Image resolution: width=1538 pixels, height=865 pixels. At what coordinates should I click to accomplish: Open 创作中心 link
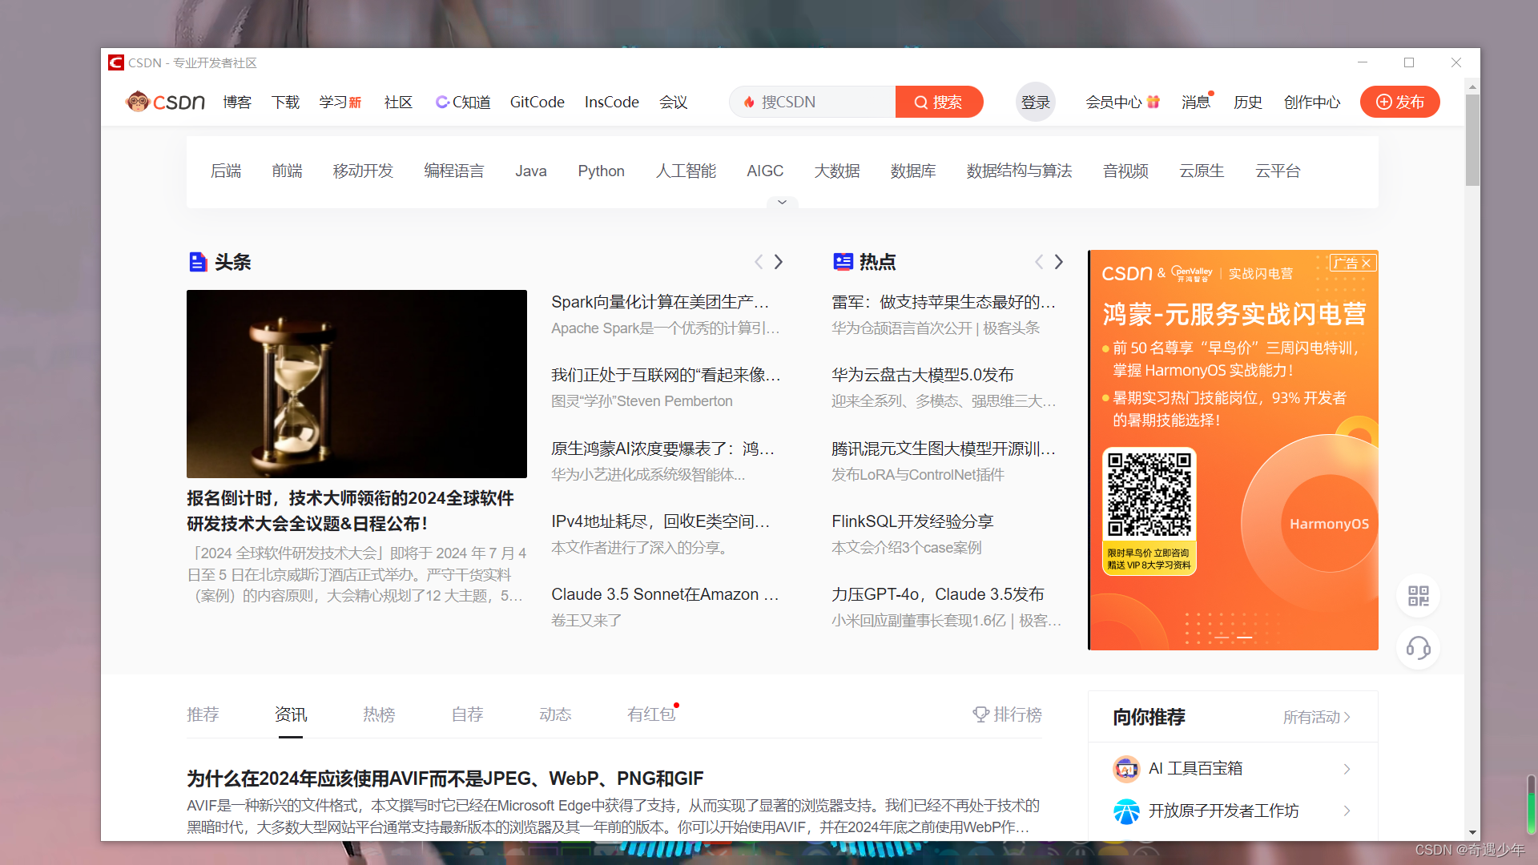tap(1312, 102)
